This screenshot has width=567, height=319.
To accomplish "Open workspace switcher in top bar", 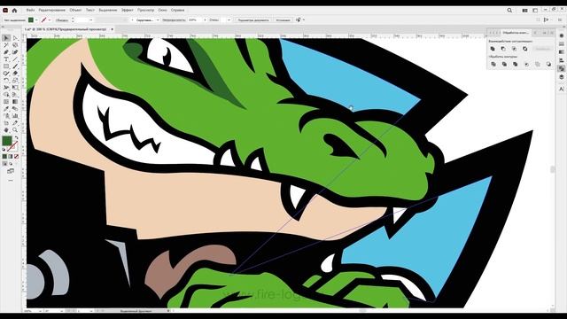I will [x=535, y=11].
